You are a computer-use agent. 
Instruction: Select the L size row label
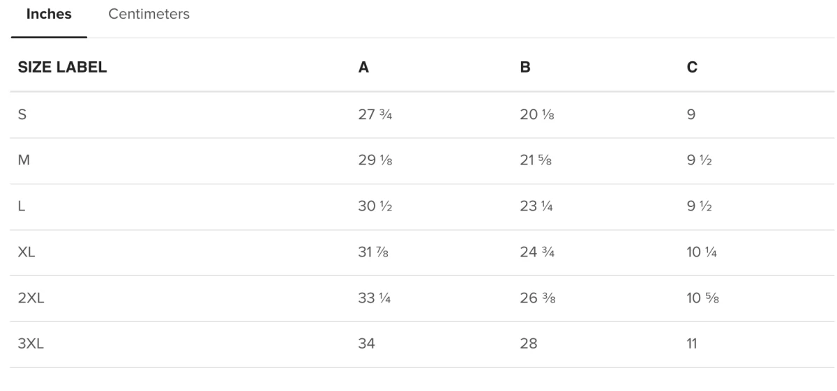[21, 207]
